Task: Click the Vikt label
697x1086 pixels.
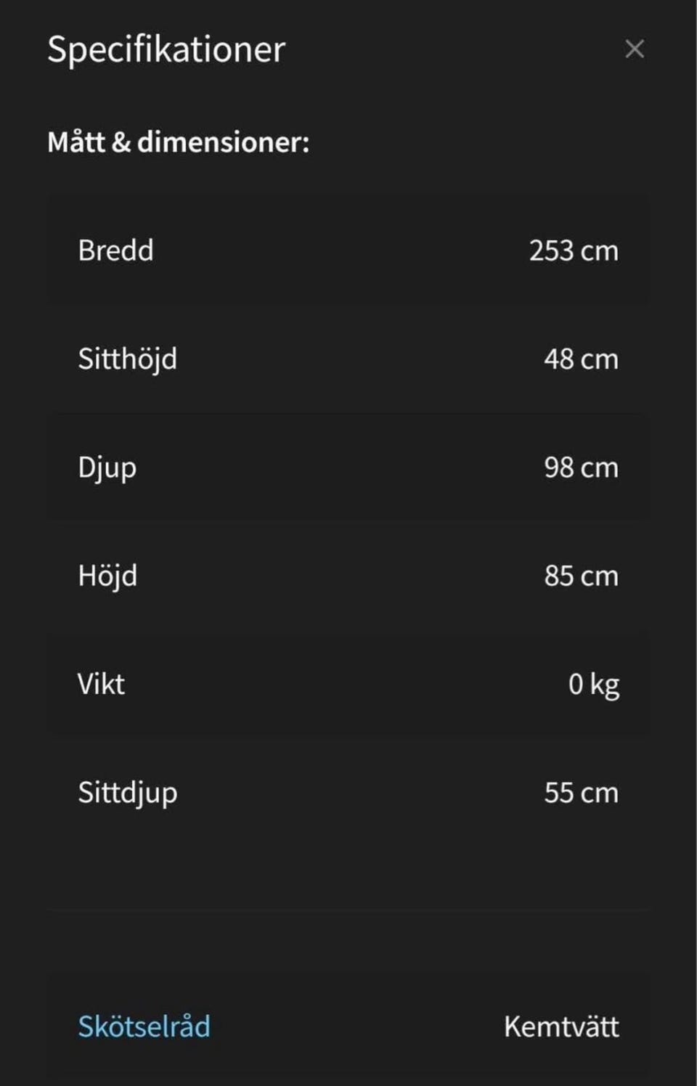Action: coord(101,684)
